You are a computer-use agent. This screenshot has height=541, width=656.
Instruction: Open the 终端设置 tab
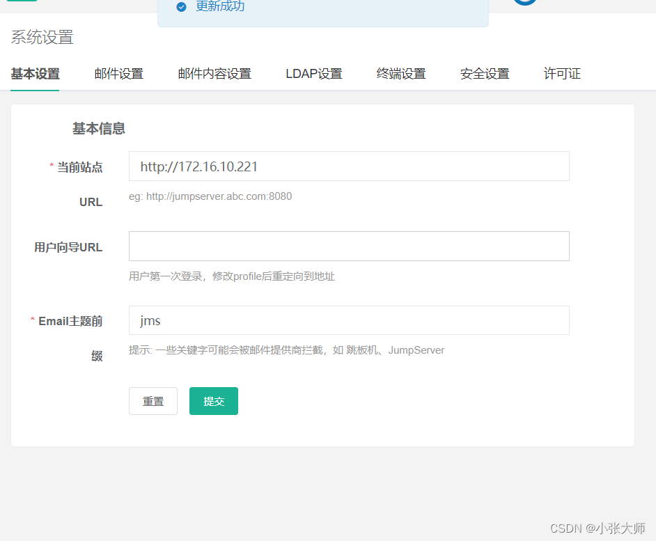pos(401,74)
